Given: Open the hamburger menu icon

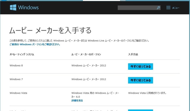Looking at the screenshot, I should (168, 7).
